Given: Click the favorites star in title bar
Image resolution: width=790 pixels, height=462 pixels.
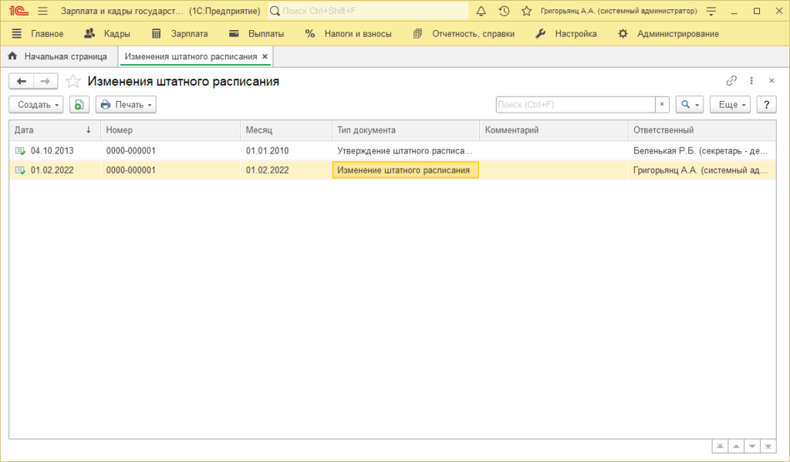Looking at the screenshot, I should tap(526, 12).
